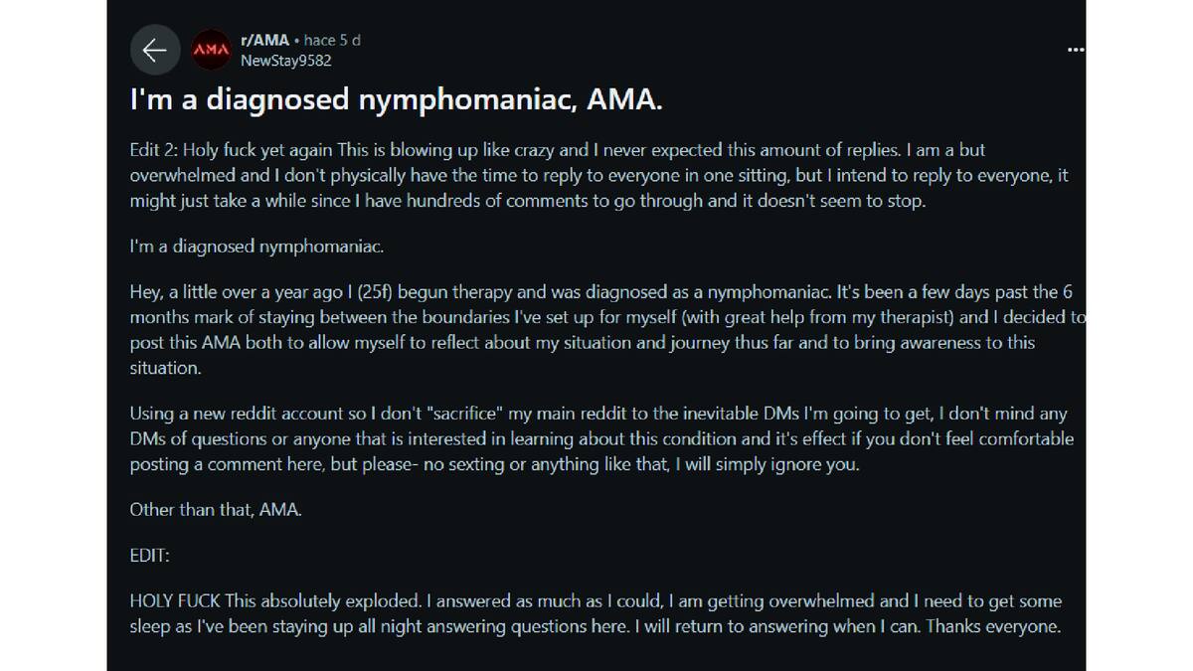The image size is (1193, 671).
Task: Click the "hace 5 d" post timestamp
Action: 332,41
